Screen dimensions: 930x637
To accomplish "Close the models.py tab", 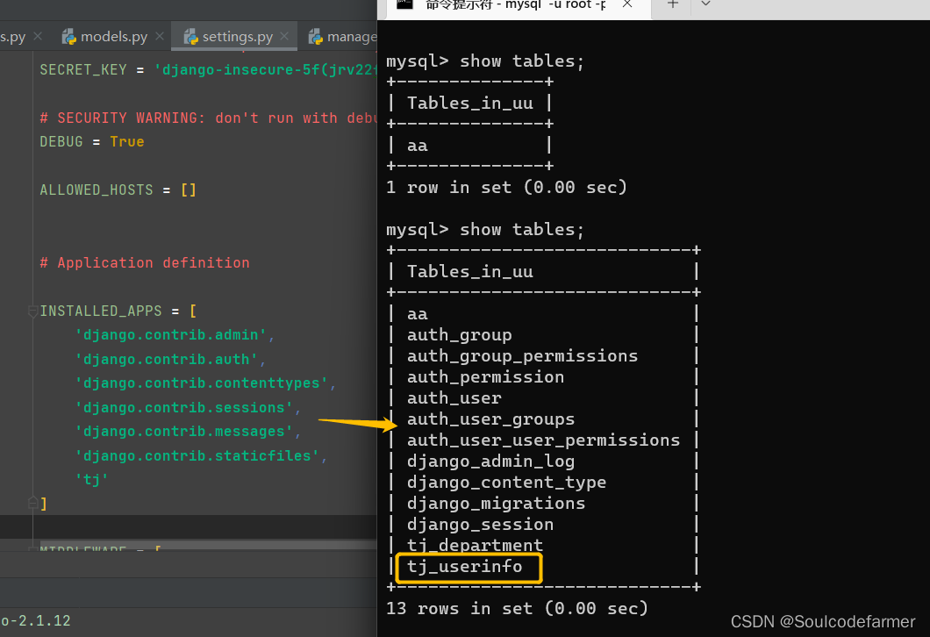I will click(x=160, y=36).
